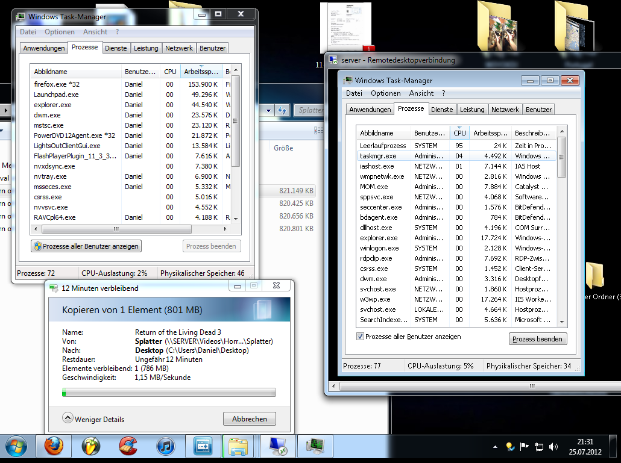Select the RAVCpl64.exe process row

pos(131,217)
